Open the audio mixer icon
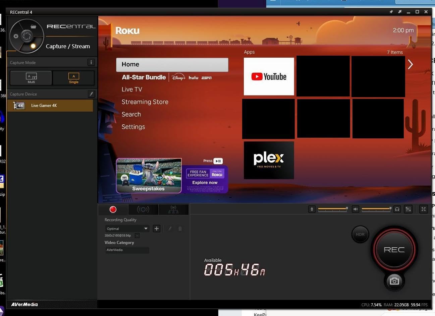 408,209
